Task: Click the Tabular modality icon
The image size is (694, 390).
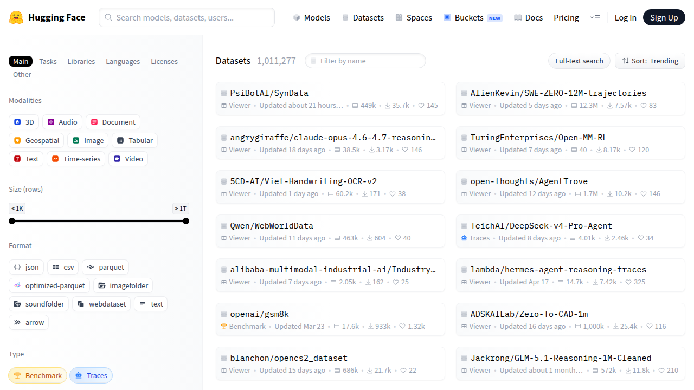Action: pos(120,140)
